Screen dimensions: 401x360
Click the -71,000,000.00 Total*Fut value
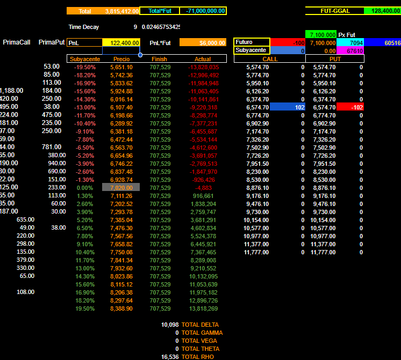tap(203, 11)
